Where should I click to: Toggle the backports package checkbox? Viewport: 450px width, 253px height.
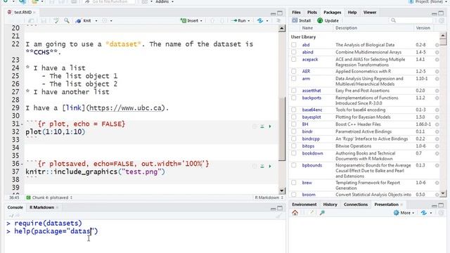[x=294, y=98]
